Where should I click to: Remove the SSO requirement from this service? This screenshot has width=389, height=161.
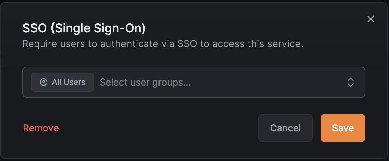(x=41, y=128)
